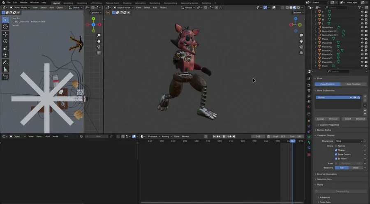Screen dimensions: 370x204
Task: Uncheck the Shapes checkbox
Action: (336, 150)
